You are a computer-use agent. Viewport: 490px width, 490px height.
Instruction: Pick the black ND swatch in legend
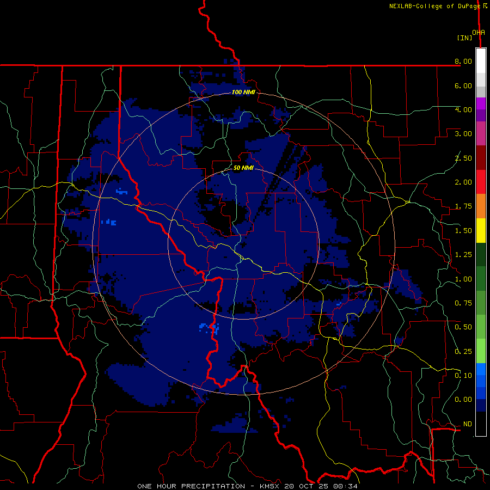[x=481, y=424]
